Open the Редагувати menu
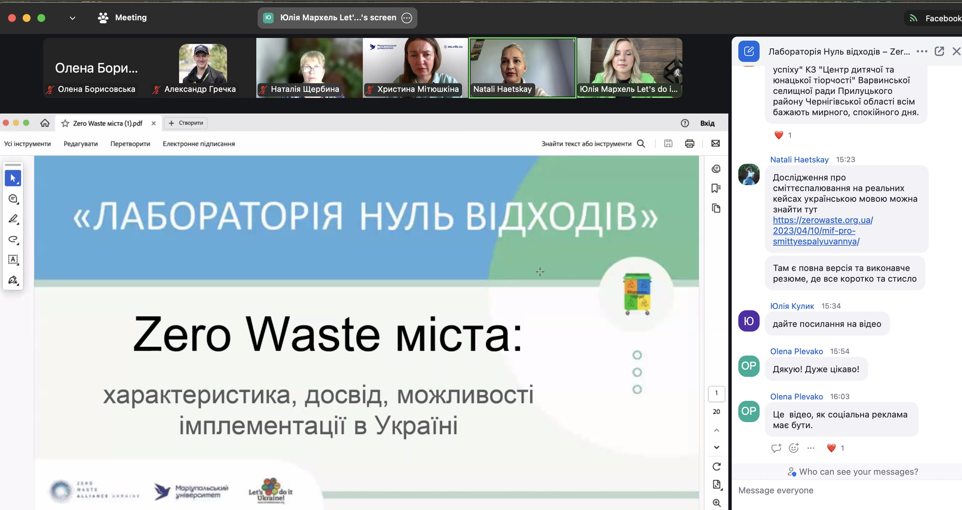Image resolution: width=962 pixels, height=510 pixels. [x=81, y=144]
